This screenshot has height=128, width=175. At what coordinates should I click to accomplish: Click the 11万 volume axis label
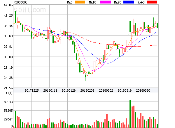tap(9, 93)
